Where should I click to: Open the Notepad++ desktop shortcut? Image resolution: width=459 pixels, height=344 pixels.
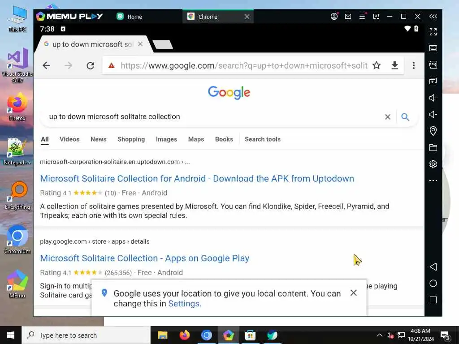[17, 151]
